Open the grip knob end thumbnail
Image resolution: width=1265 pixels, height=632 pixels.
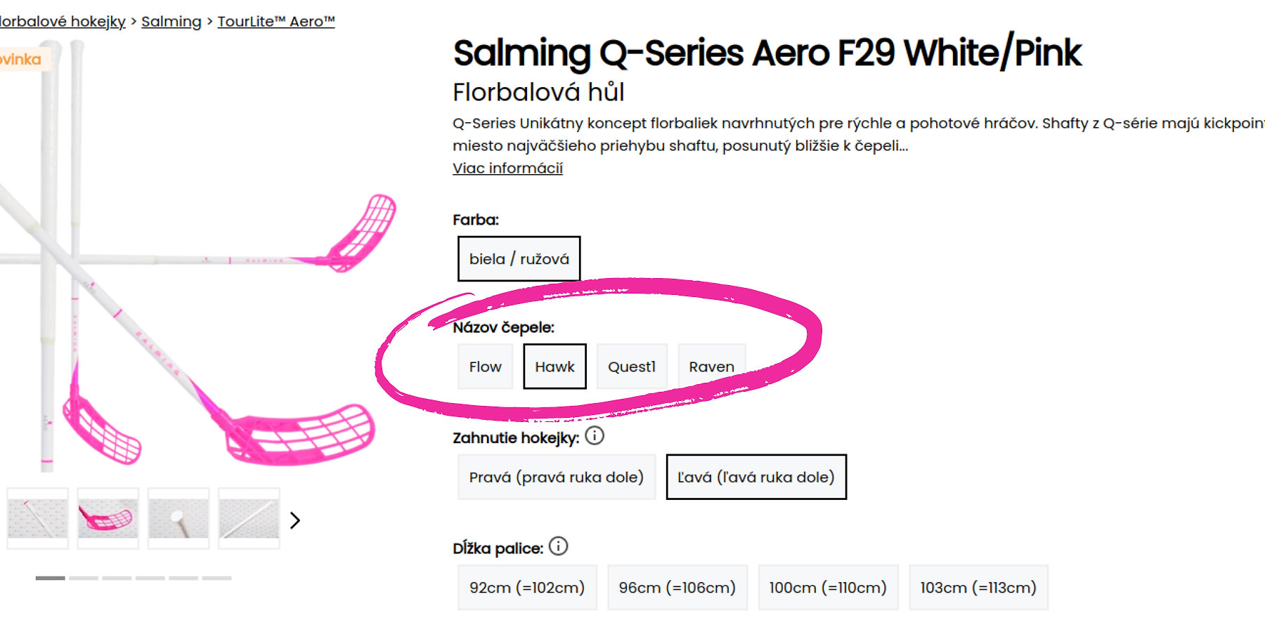click(179, 519)
